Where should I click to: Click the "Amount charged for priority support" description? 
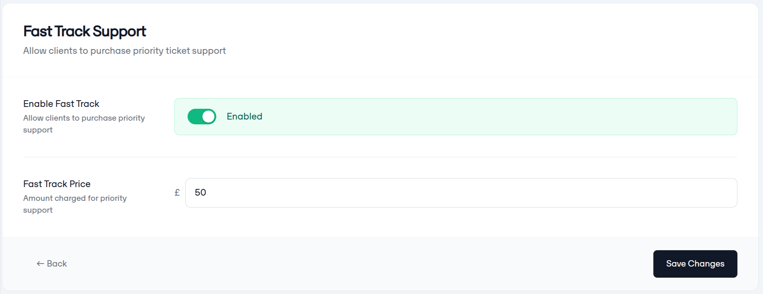(75, 204)
